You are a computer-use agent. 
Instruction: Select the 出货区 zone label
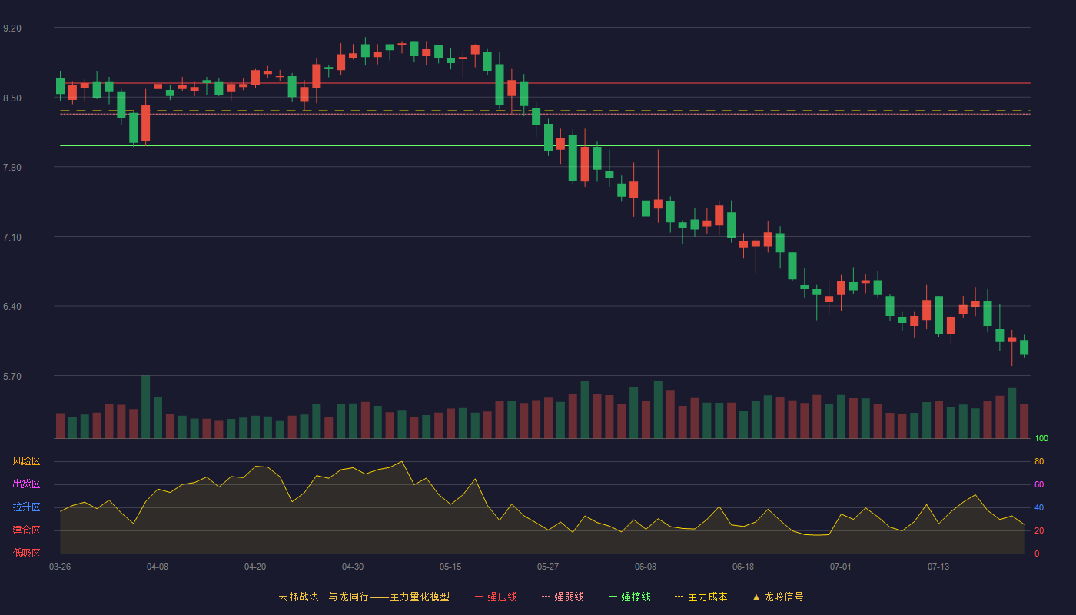coord(26,484)
